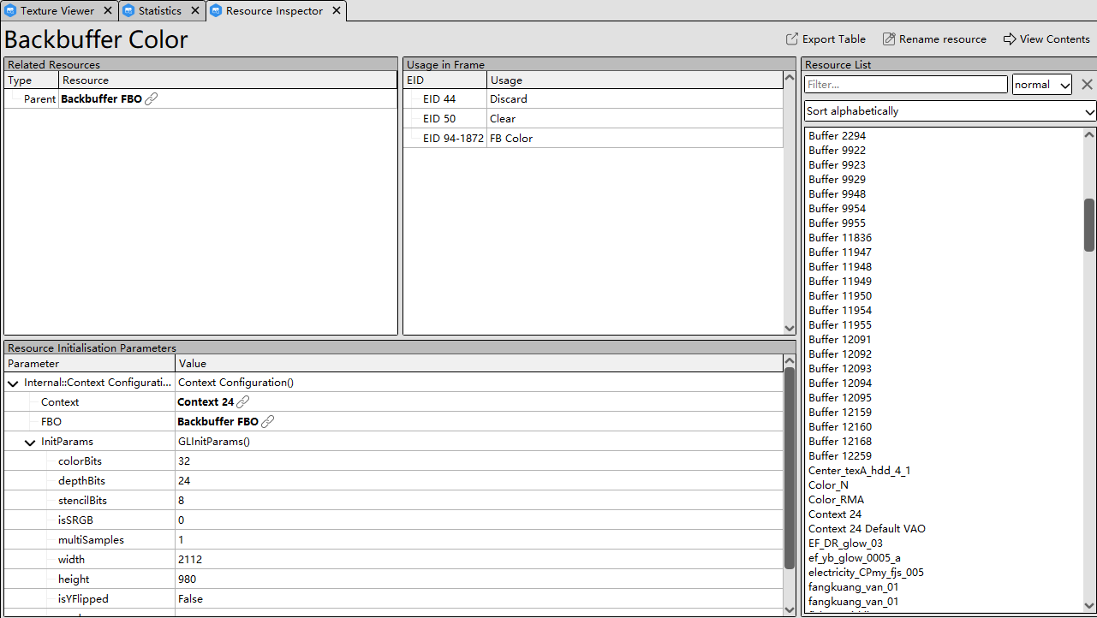Close the Texture Viewer tab
The image size is (1097, 618).
click(108, 11)
